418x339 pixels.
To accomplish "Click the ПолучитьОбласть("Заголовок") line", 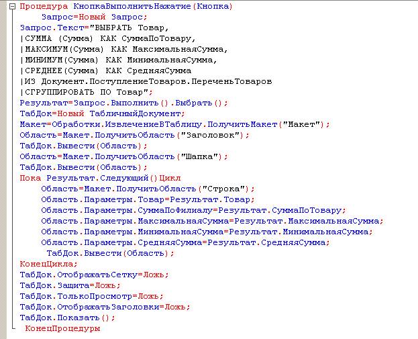I will 134,135.
